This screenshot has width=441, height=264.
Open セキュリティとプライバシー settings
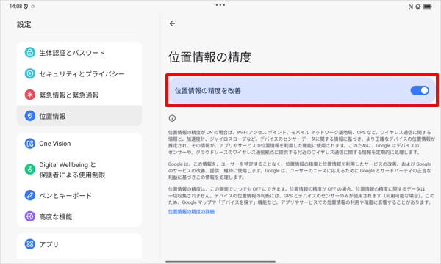79,73
